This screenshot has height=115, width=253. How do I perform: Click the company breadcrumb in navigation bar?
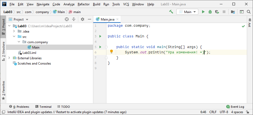42,12
